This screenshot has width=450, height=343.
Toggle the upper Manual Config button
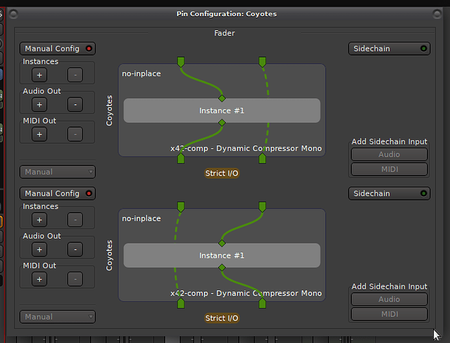coord(58,49)
